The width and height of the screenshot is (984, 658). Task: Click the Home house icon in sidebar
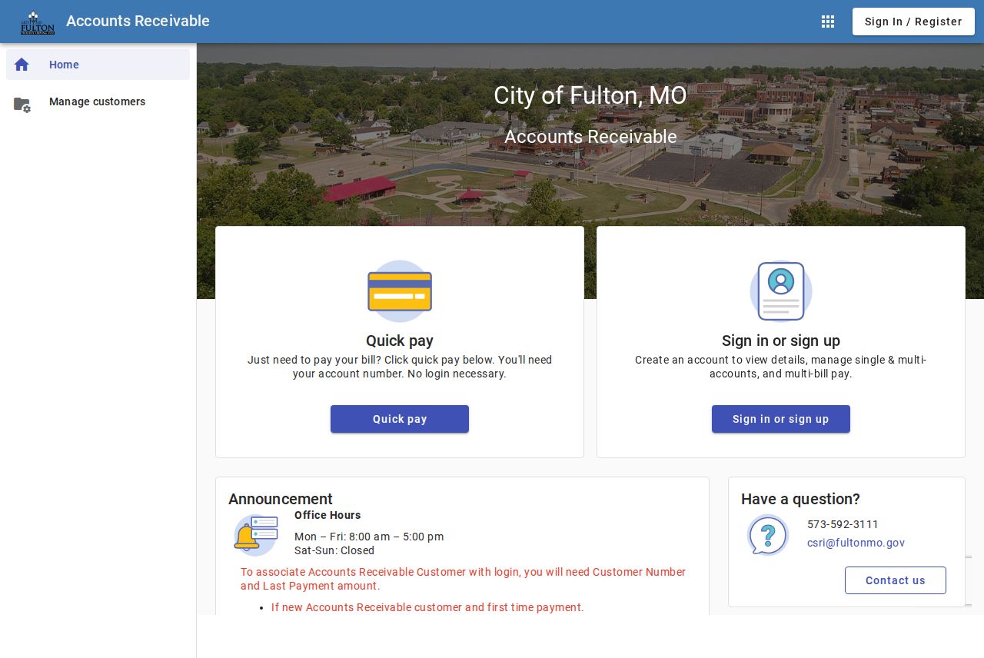pyautogui.click(x=22, y=65)
